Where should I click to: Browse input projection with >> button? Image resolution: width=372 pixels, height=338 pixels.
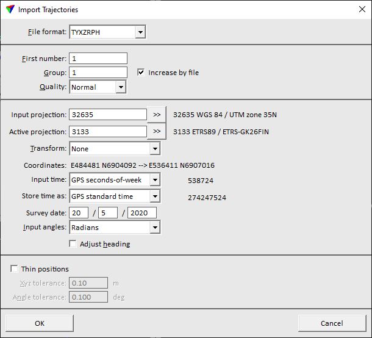pyautogui.click(x=157, y=114)
